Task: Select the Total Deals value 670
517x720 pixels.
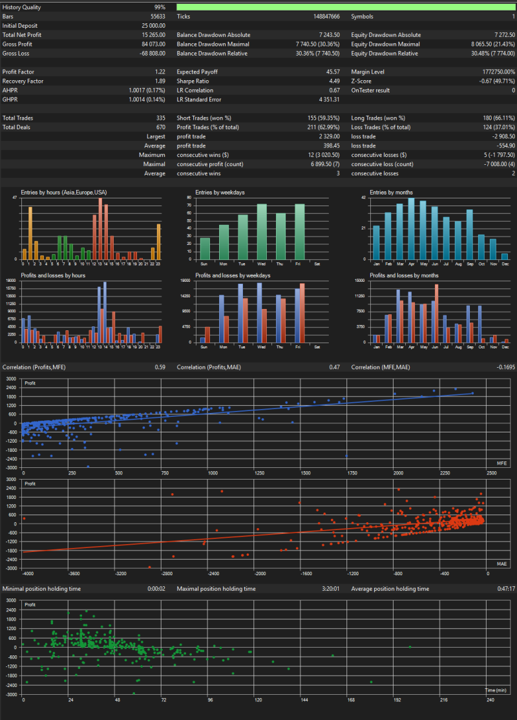Action: 161,127
